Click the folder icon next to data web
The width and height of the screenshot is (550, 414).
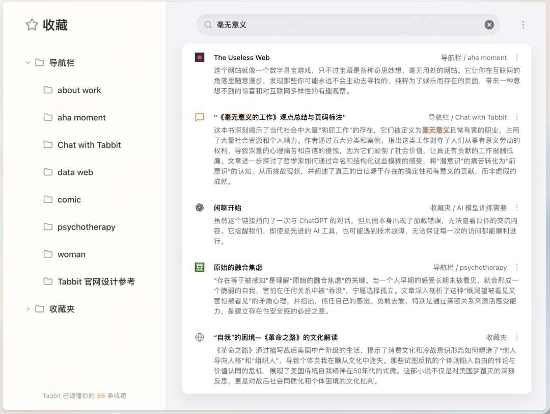coord(48,172)
